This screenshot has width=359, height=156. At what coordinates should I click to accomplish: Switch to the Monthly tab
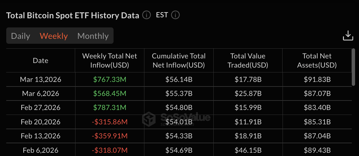point(93,36)
